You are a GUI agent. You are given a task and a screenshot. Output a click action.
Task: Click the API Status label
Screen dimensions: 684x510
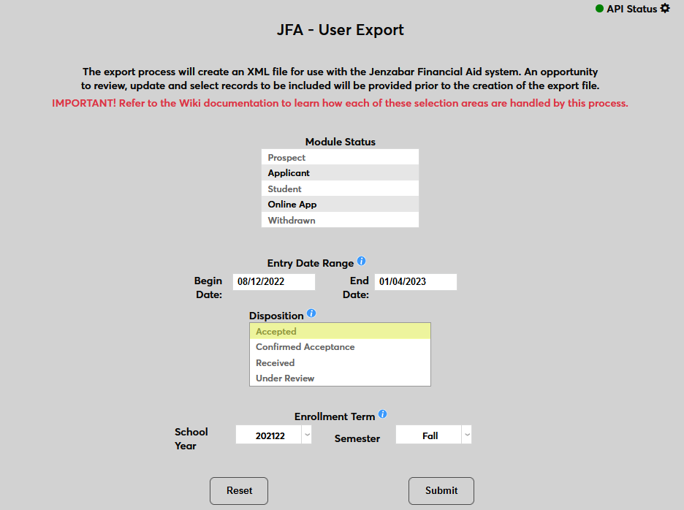(631, 9)
